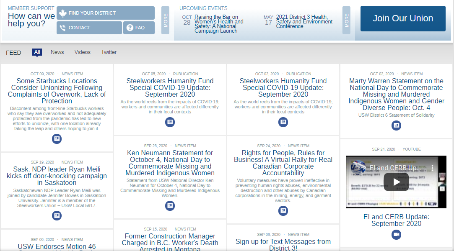Open the article icon under Oct 02 Humanity Fund publication

(x=283, y=122)
